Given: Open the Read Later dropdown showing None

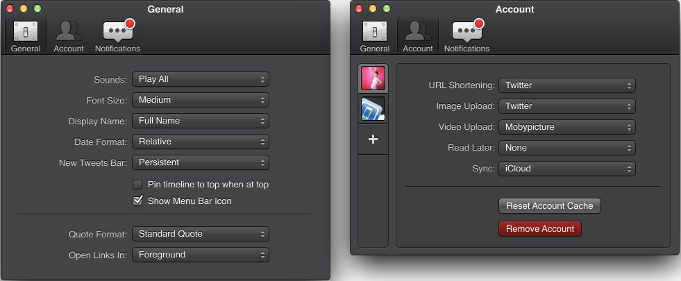Looking at the screenshot, I should [567, 148].
